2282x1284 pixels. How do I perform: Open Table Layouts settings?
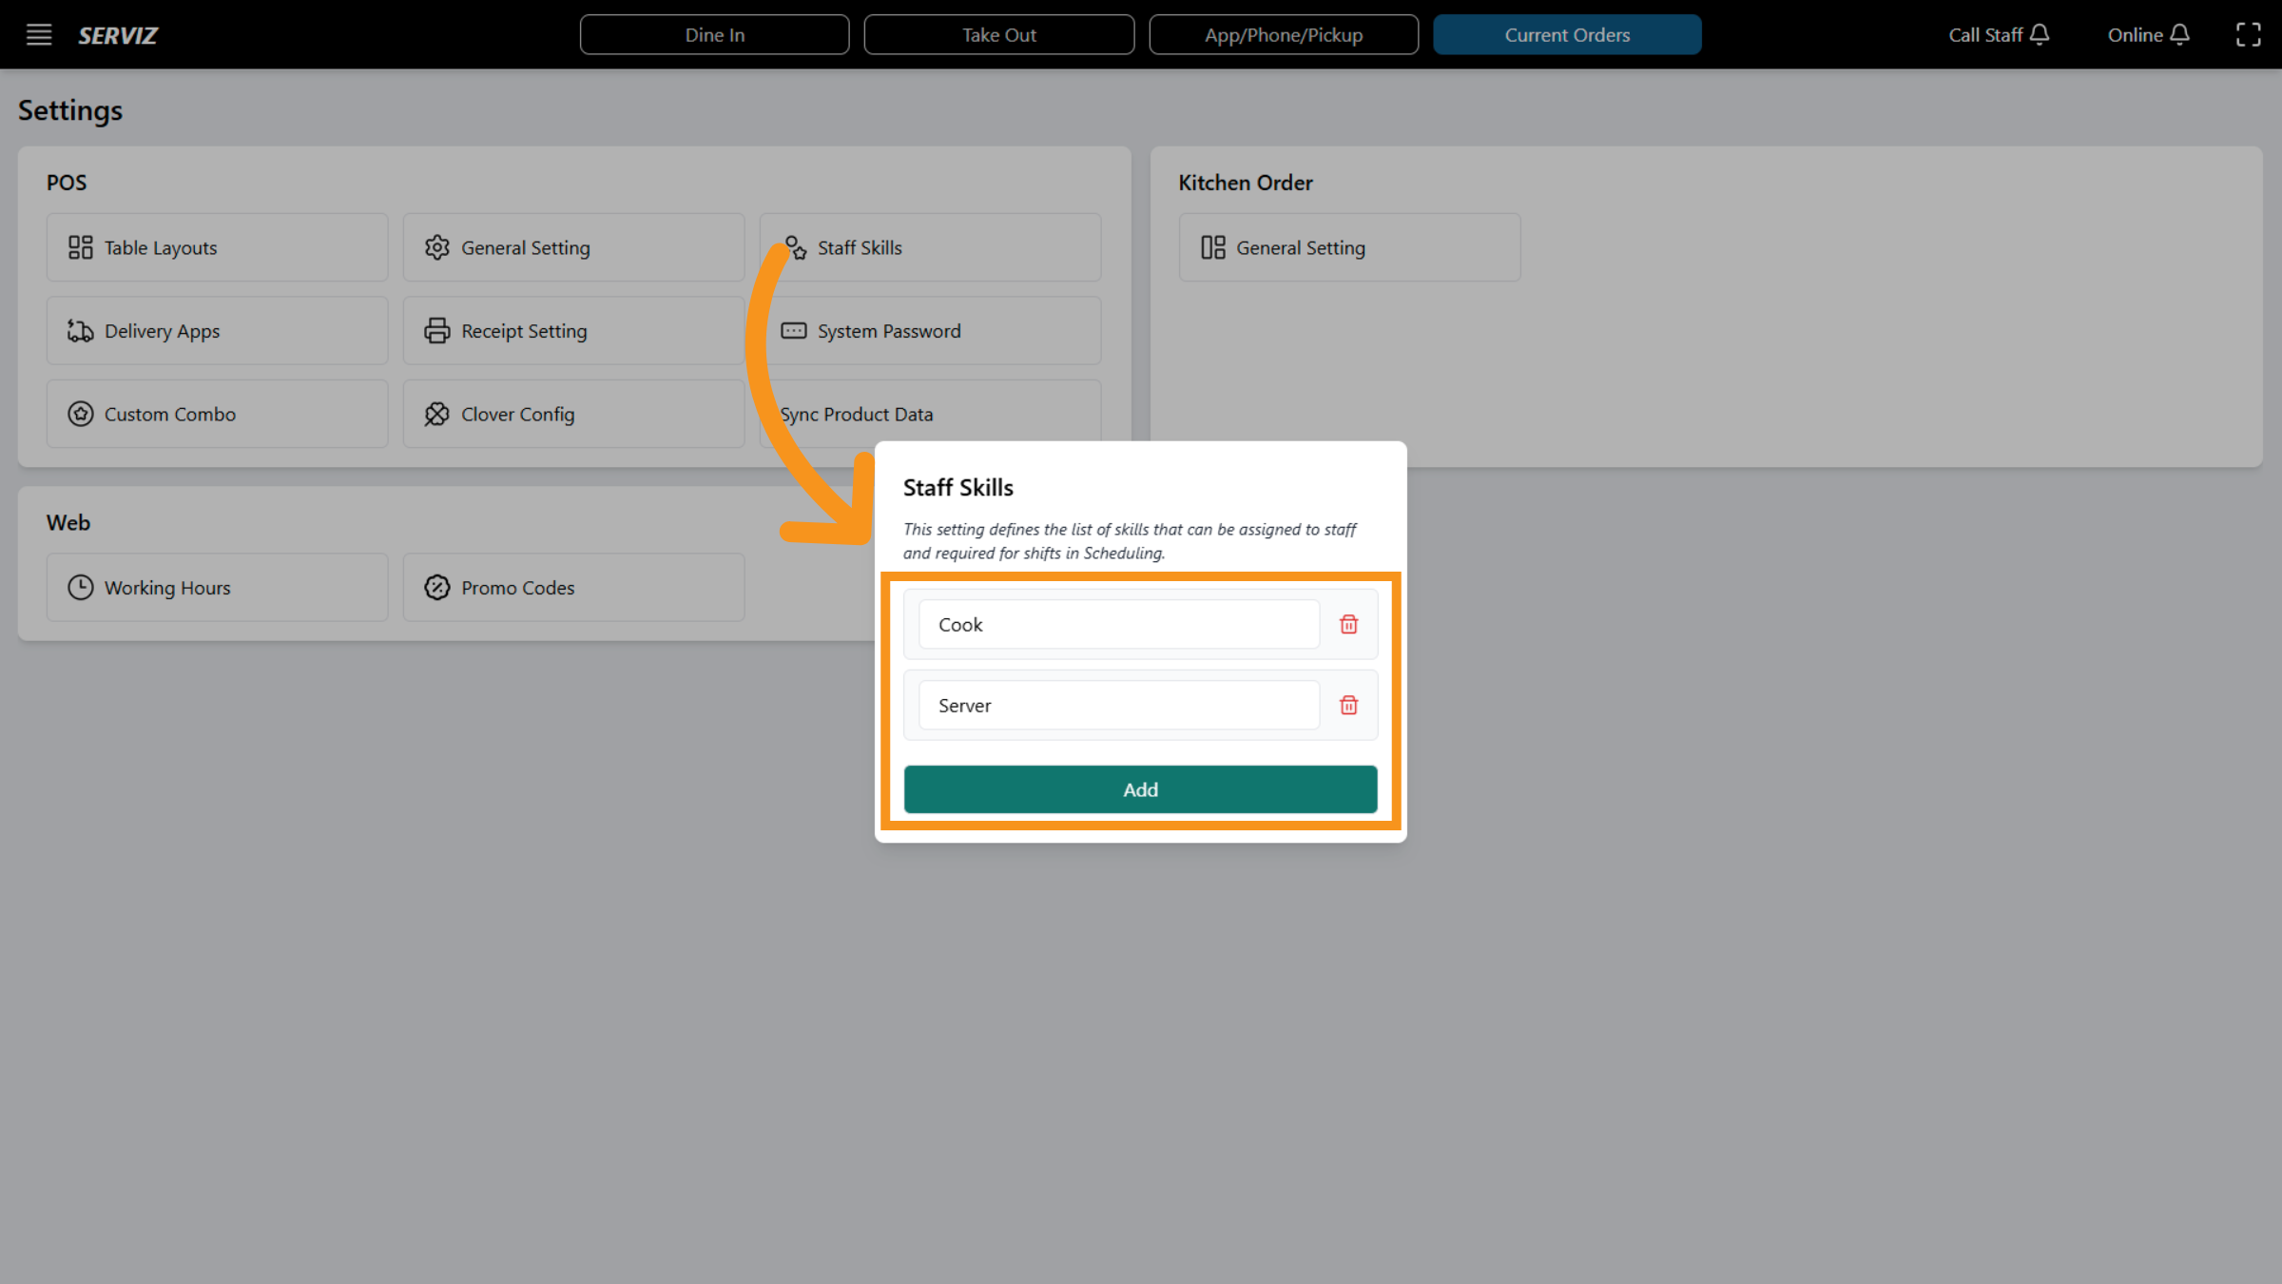pos(217,247)
